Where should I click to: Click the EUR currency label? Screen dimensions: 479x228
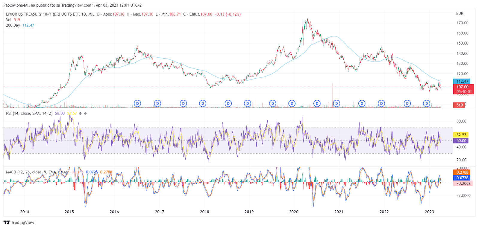tap(460, 13)
